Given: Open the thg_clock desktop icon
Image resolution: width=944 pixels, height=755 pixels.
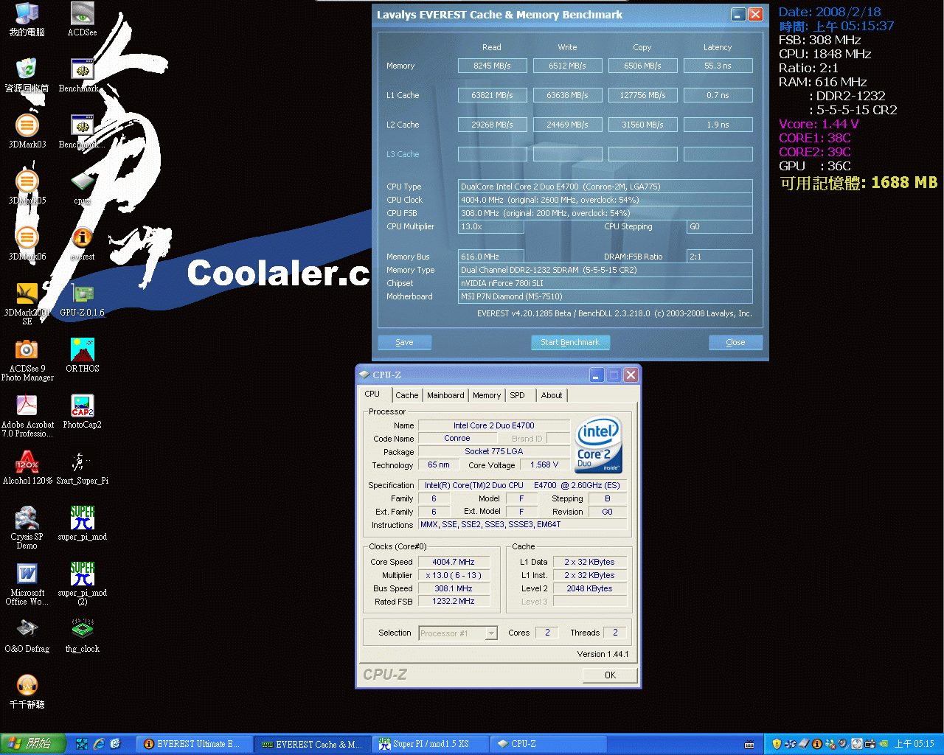Looking at the screenshot, I should point(82,630).
